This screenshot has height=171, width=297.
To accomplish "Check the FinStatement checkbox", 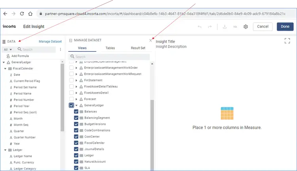I will click(x=71, y=80).
